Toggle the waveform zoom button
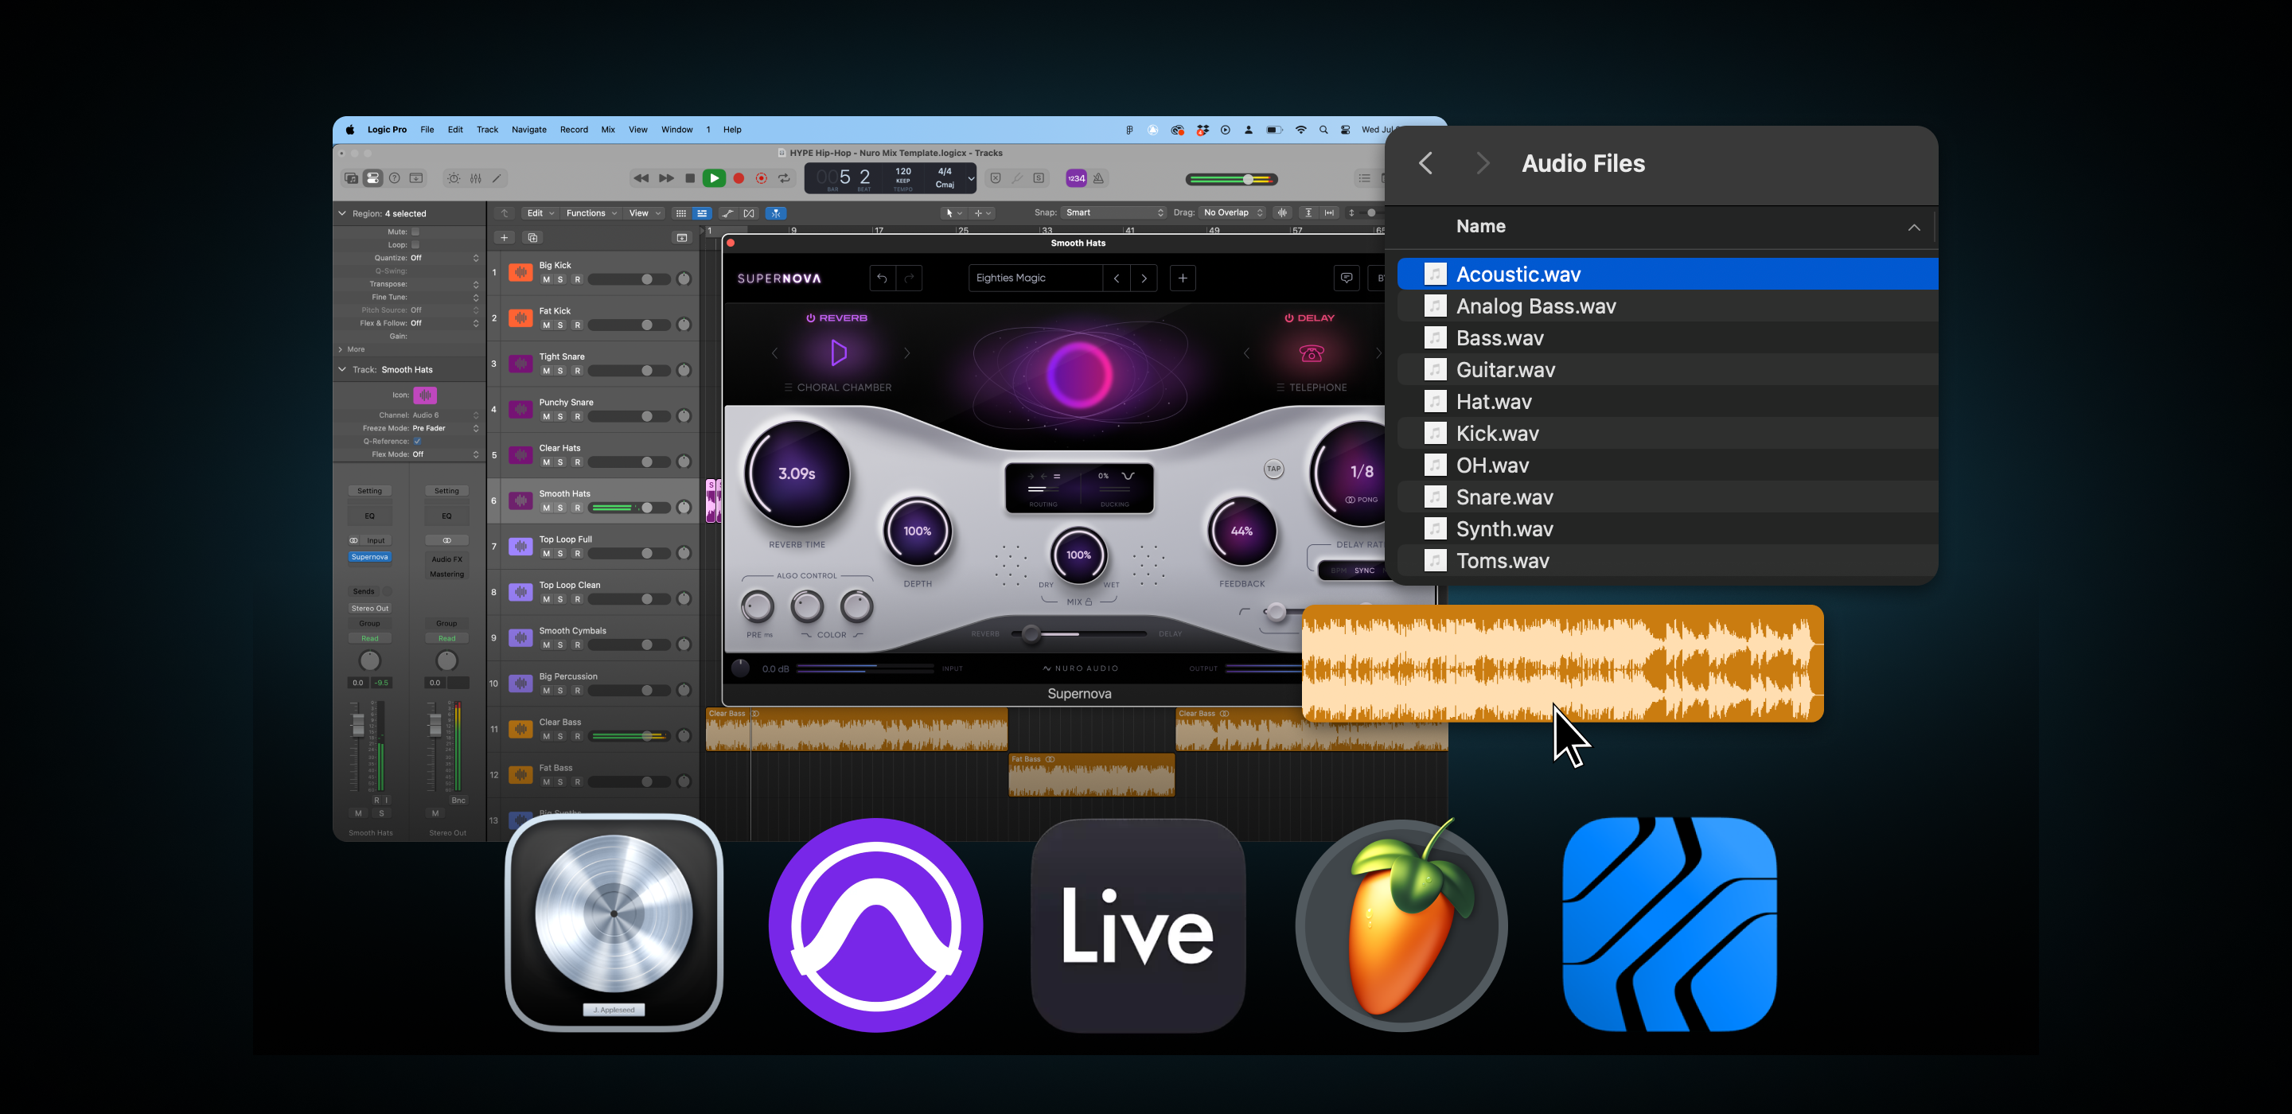2292x1114 pixels. [1282, 212]
